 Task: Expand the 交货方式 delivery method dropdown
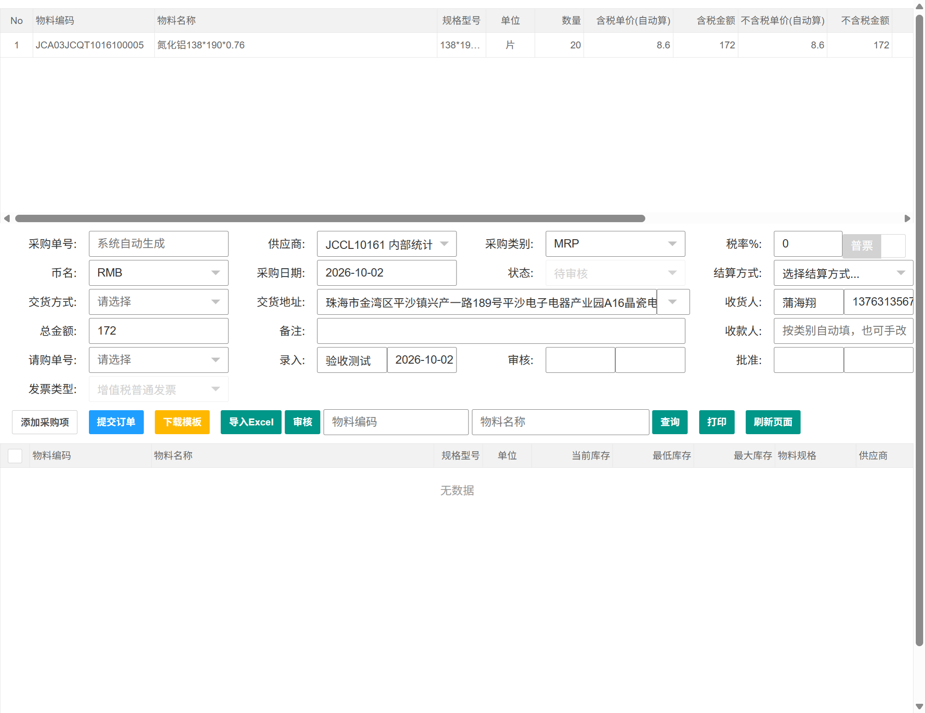(158, 302)
